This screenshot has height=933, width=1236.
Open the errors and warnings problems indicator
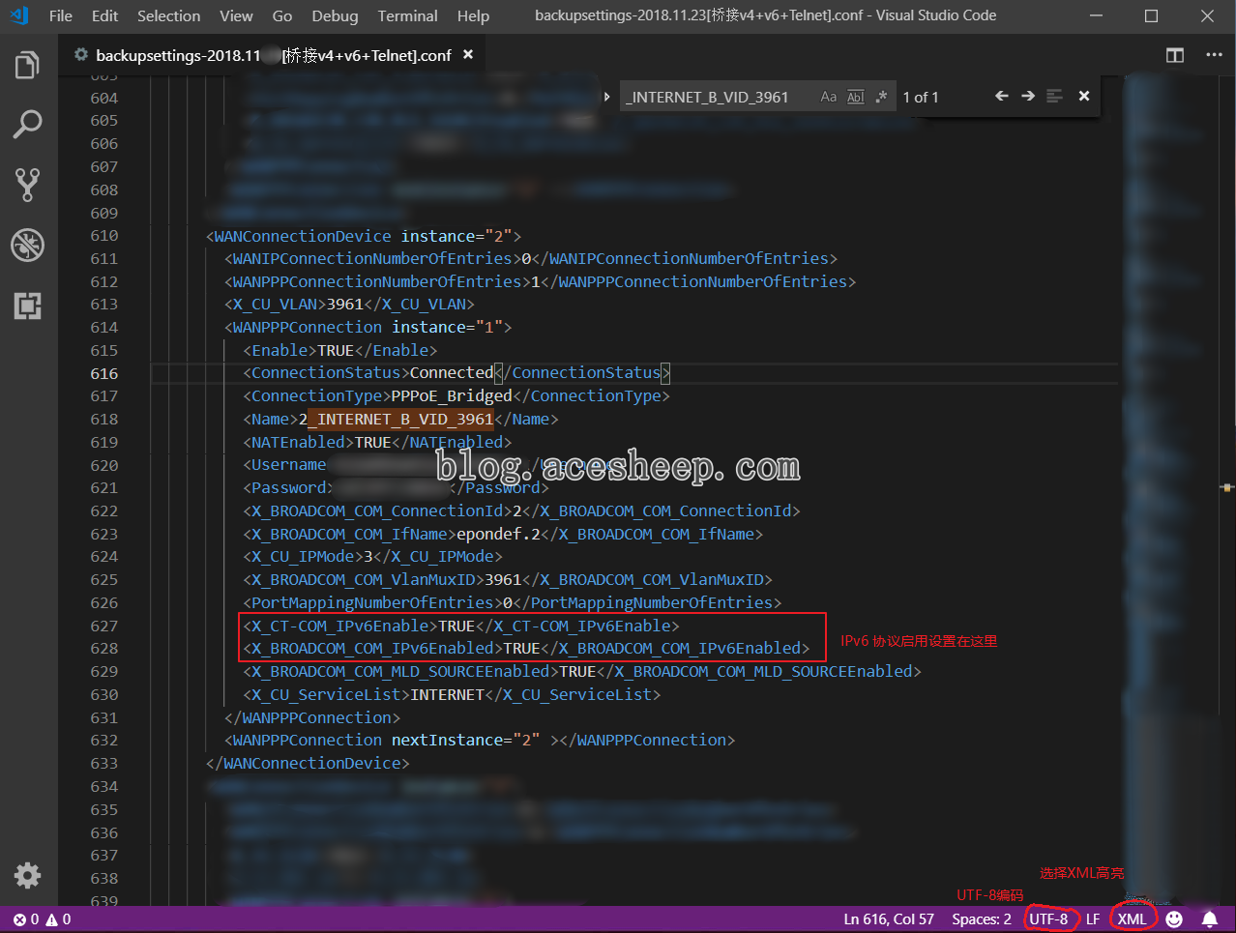coord(43,919)
